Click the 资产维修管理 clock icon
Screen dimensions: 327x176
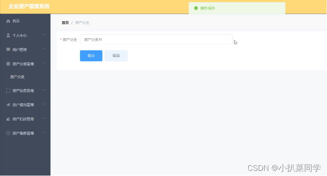point(8,133)
